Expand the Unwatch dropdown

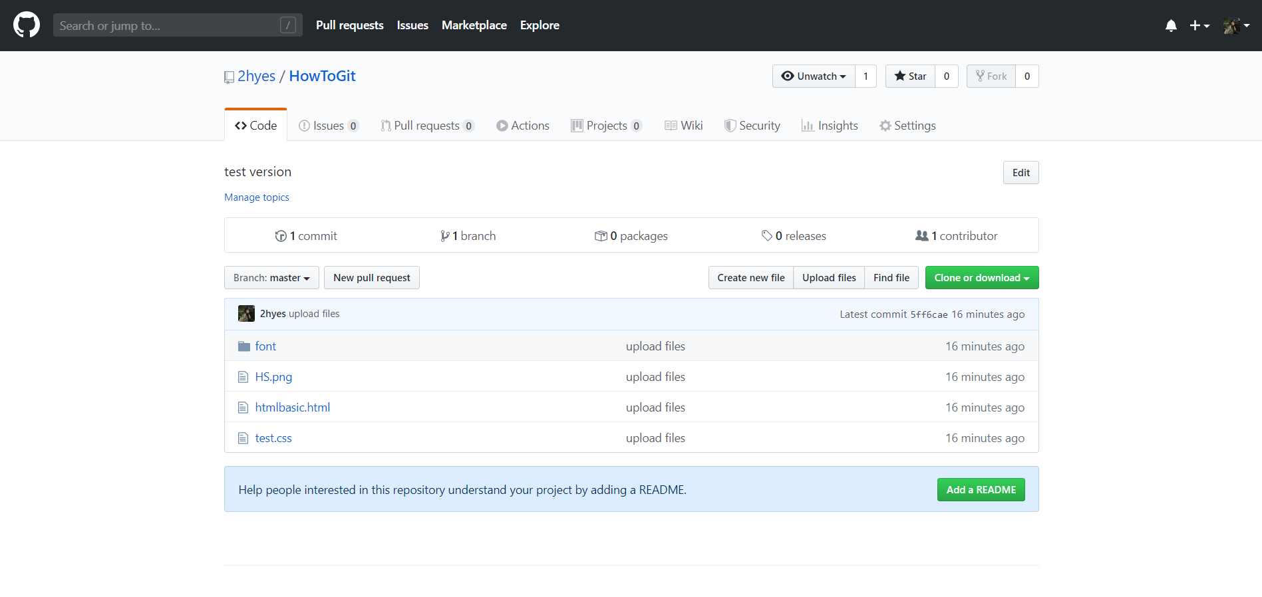[814, 76]
